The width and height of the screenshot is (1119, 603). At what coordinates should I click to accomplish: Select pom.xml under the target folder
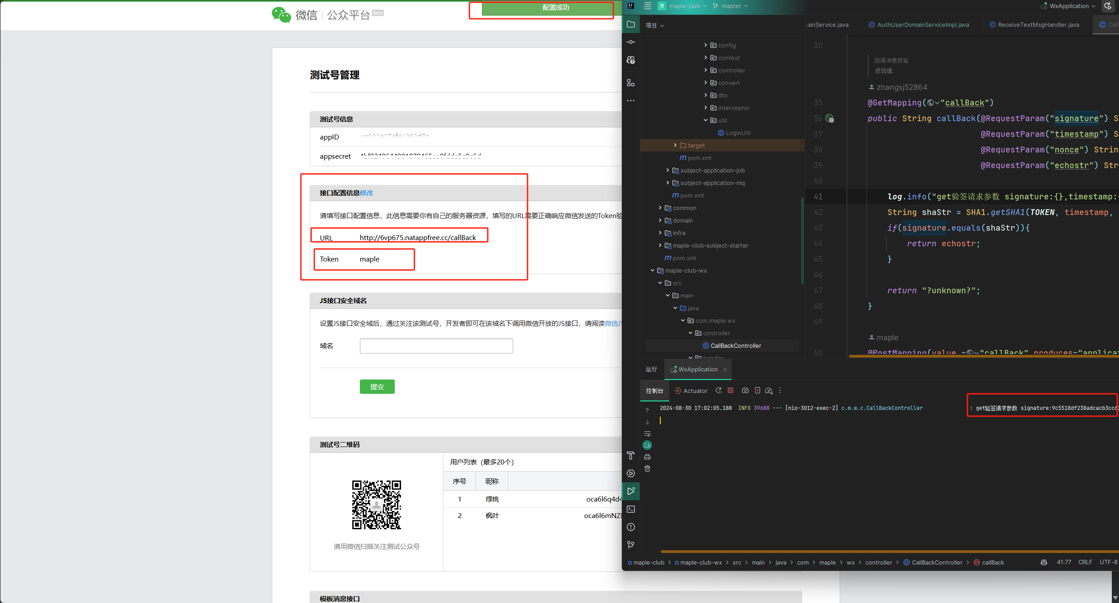(695, 158)
